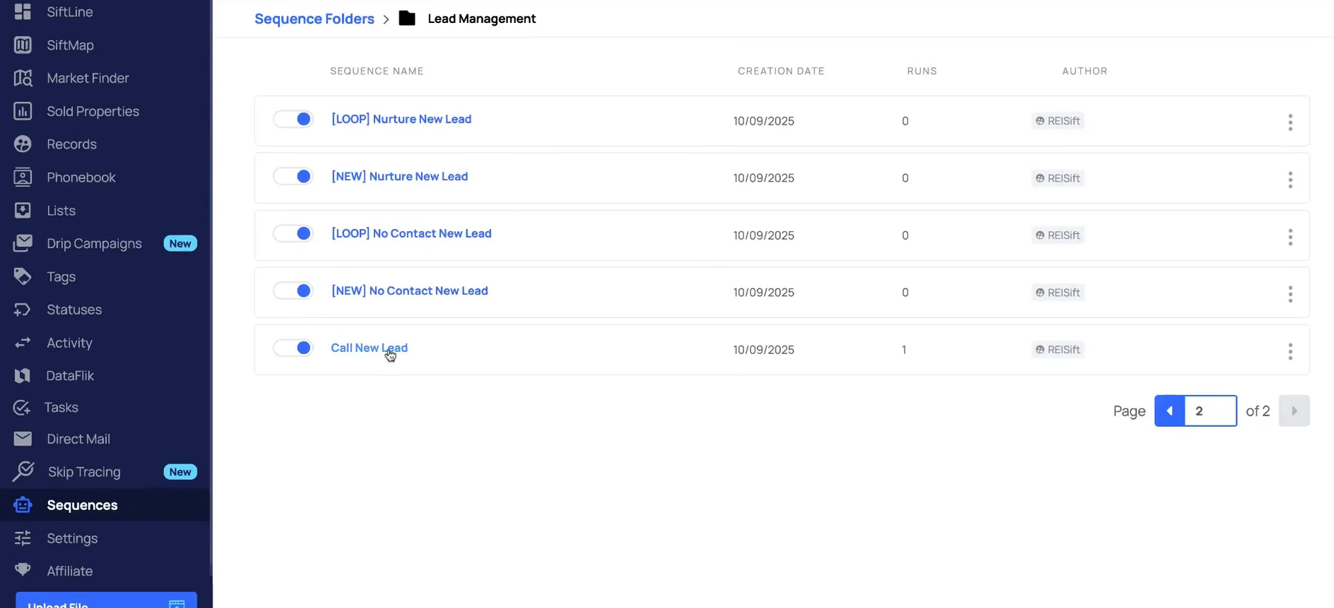Click the Records icon in sidebar

coord(22,144)
